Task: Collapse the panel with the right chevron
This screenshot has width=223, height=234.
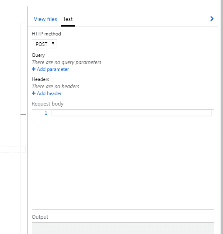Action: point(212,19)
